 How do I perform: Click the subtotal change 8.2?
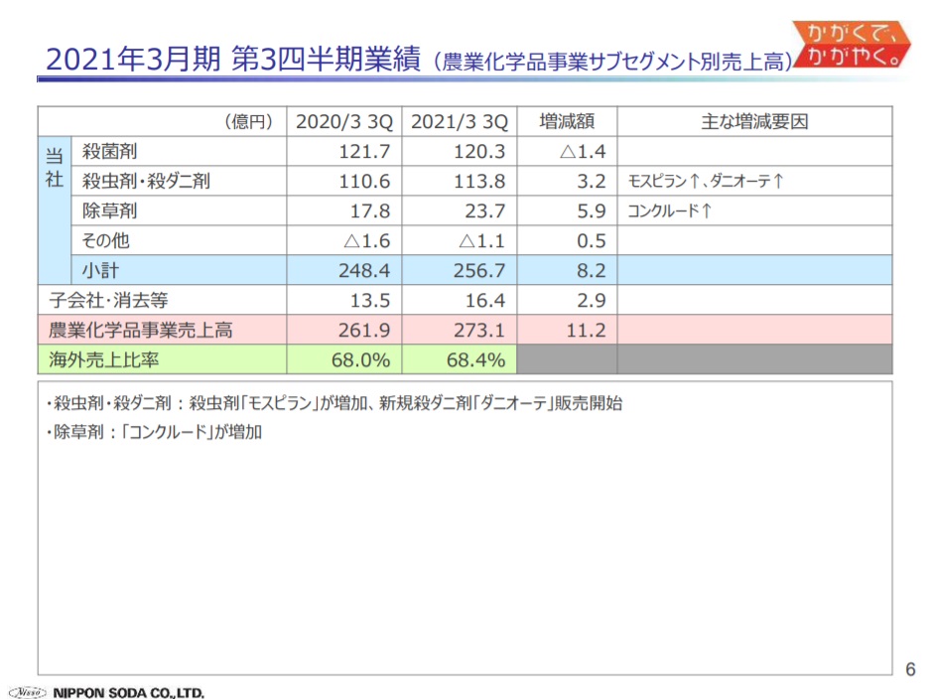coord(592,270)
